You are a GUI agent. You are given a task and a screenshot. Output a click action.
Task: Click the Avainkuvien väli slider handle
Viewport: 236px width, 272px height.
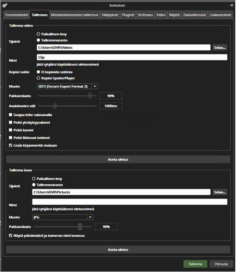(x=55, y=106)
